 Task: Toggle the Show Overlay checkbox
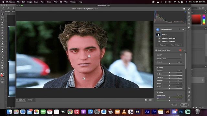(x=156, y=50)
